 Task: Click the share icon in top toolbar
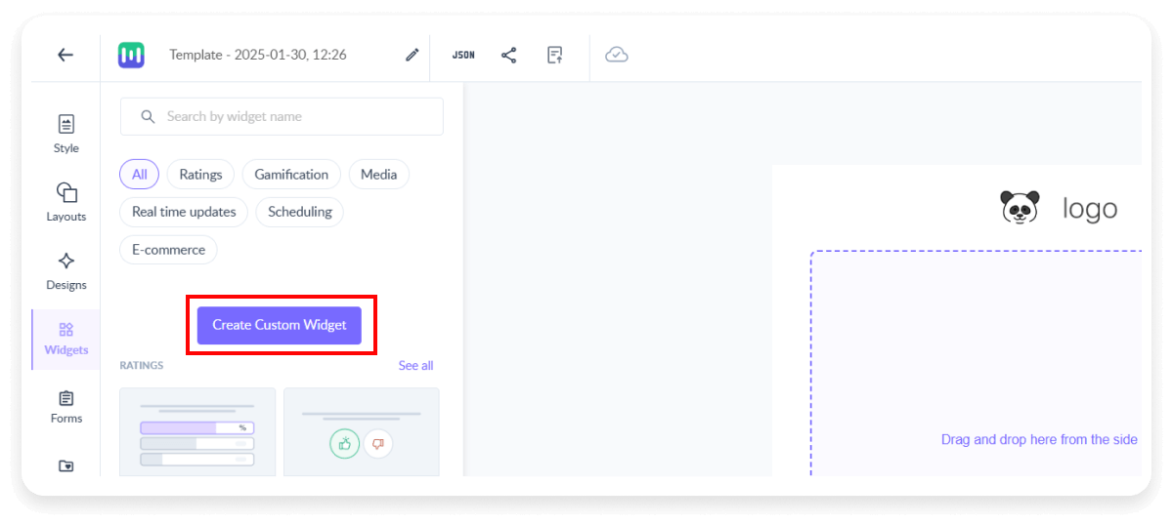(509, 55)
